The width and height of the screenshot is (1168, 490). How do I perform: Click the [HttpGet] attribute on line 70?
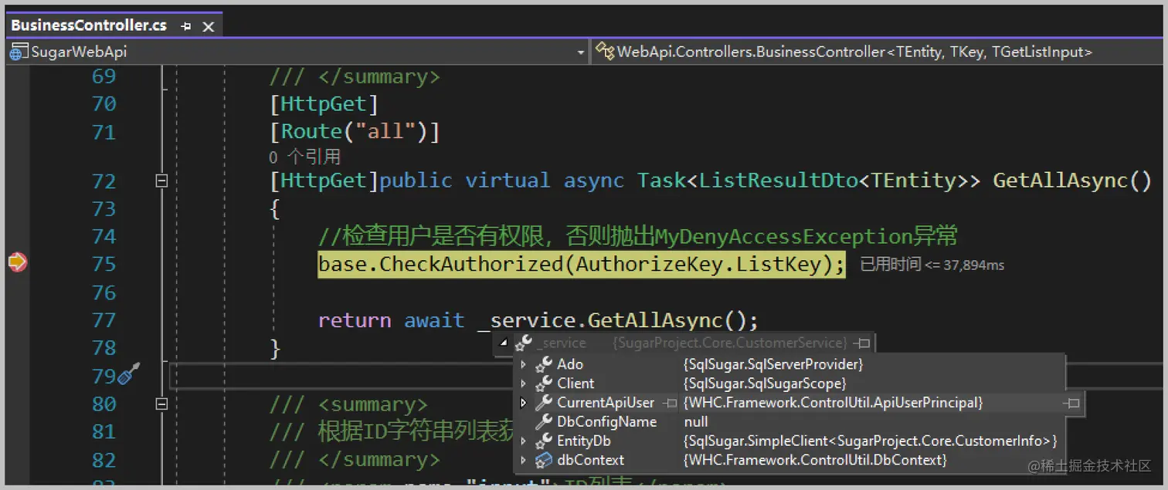(x=324, y=104)
